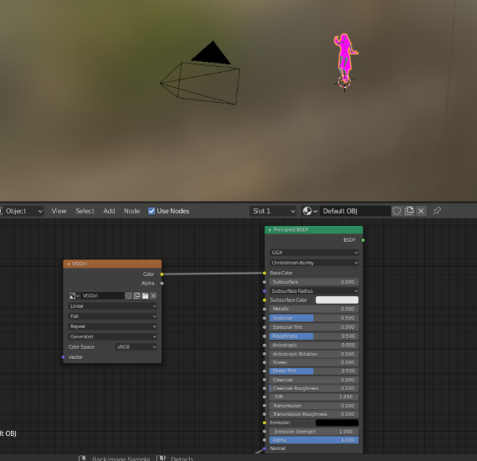Image resolution: width=477 pixels, height=461 pixels.
Task: Collapse the Principled BSDF node triangle
Action: click(270, 230)
